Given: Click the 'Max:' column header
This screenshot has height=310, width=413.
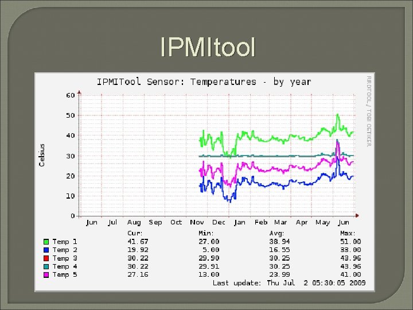Looking at the screenshot, I should (348, 233).
